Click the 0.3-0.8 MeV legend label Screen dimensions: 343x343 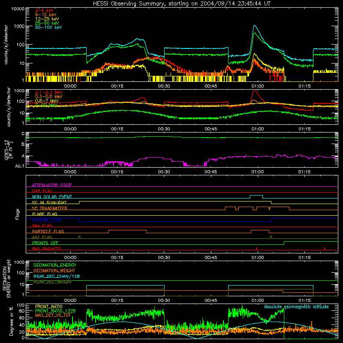pos(49,96)
